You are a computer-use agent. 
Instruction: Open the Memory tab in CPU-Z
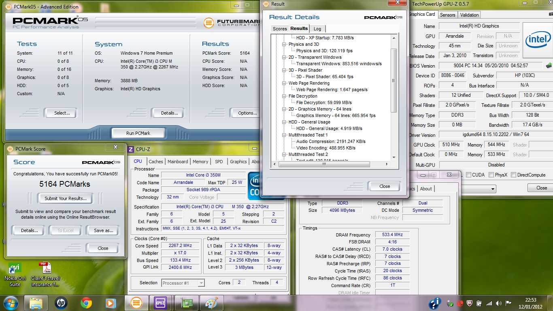[200, 162]
